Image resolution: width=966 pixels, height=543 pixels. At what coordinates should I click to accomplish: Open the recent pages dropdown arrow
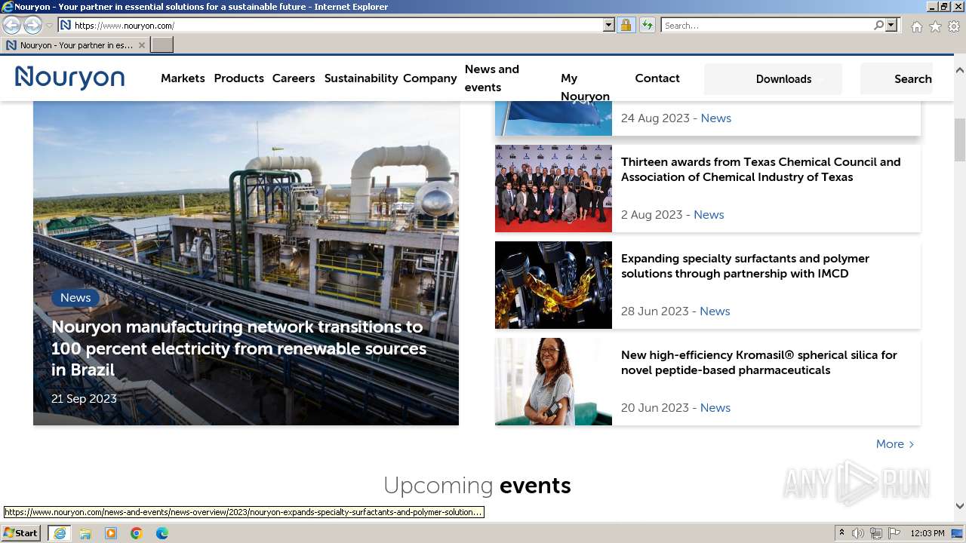tap(49, 26)
